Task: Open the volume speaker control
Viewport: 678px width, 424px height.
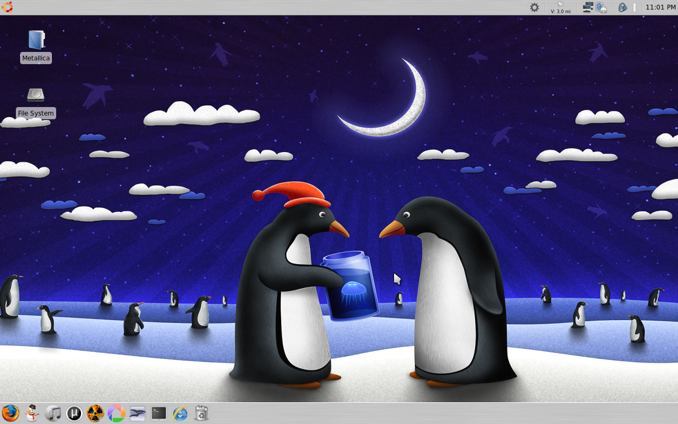Action: click(623, 7)
